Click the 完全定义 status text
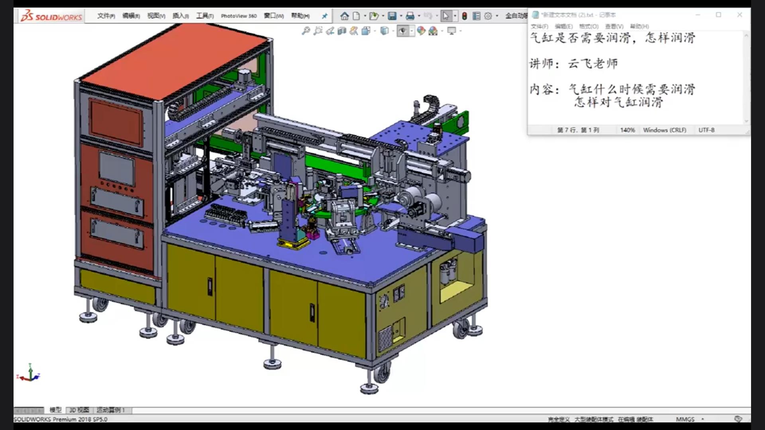 tap(559, 419)
